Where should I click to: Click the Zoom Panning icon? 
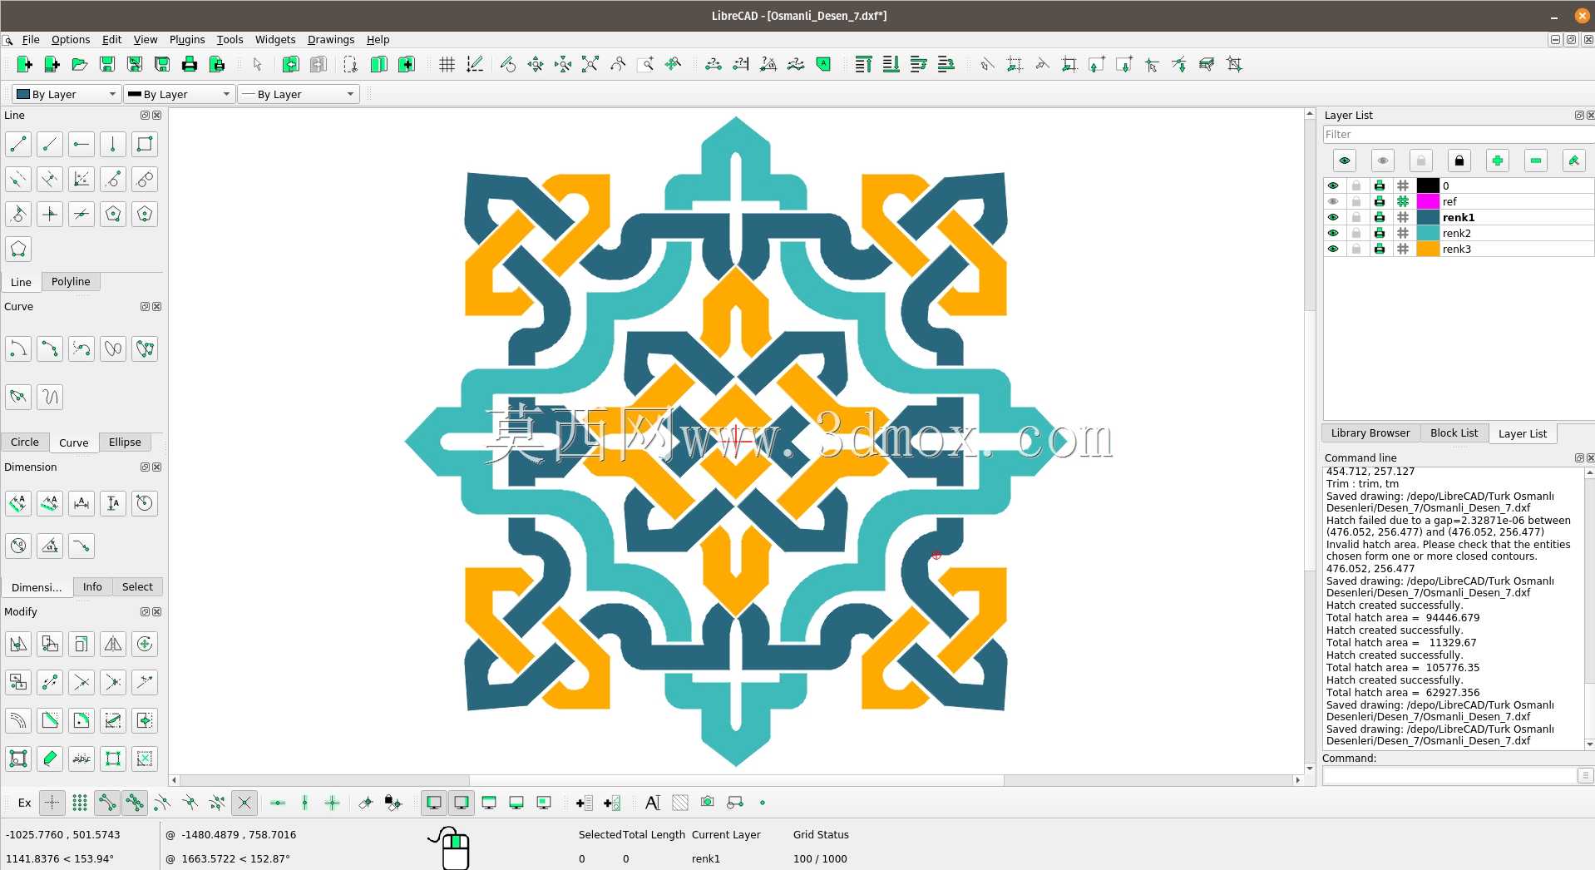tap(672, 64)
